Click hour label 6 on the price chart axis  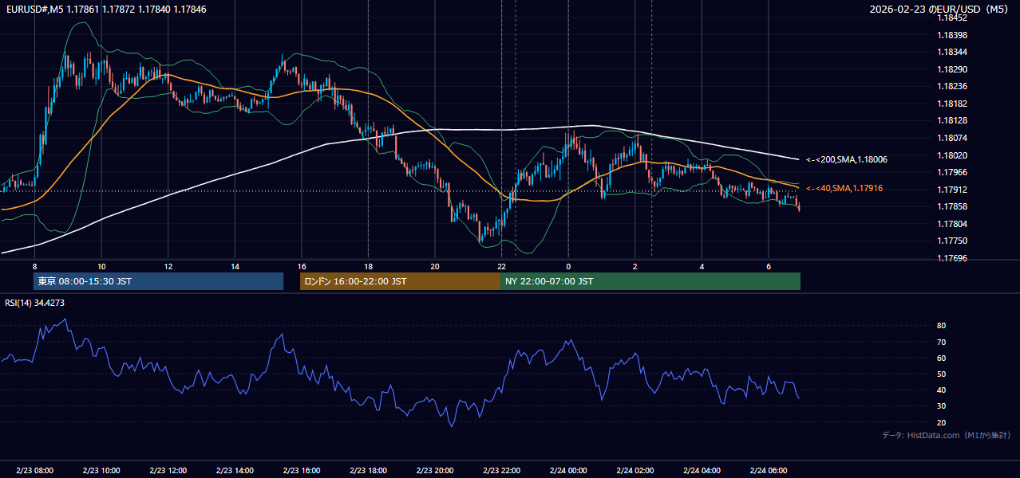[768, 266]
